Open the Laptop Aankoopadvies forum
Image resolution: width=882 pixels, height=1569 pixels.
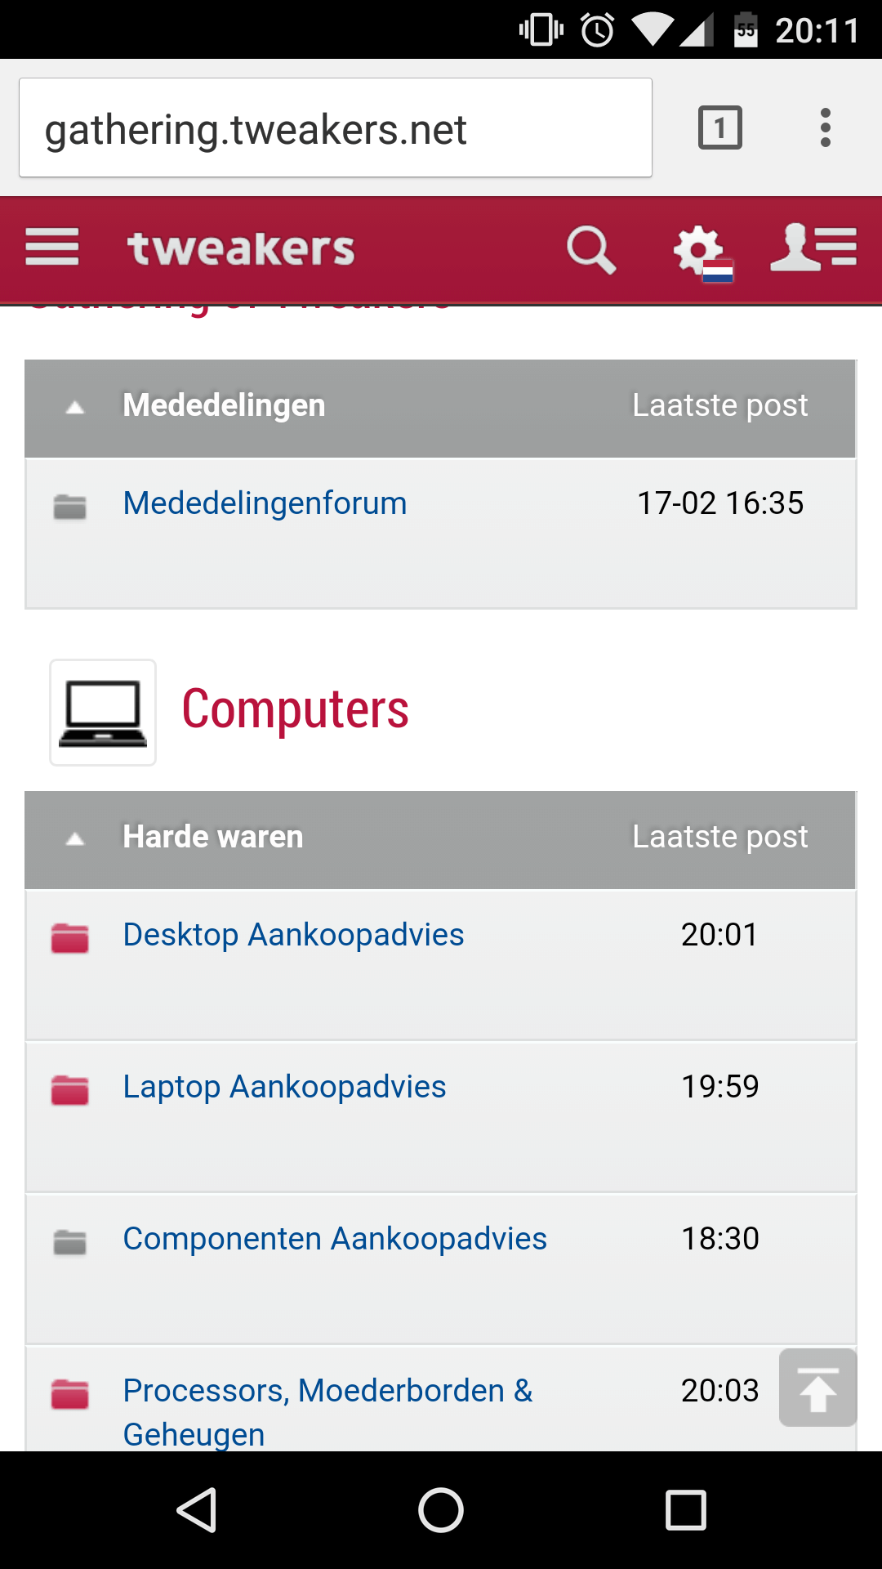284,1087
